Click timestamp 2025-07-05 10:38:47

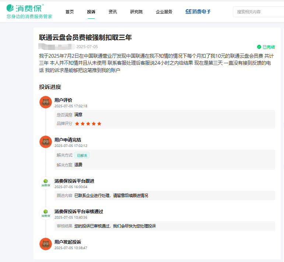pos(71,248)
